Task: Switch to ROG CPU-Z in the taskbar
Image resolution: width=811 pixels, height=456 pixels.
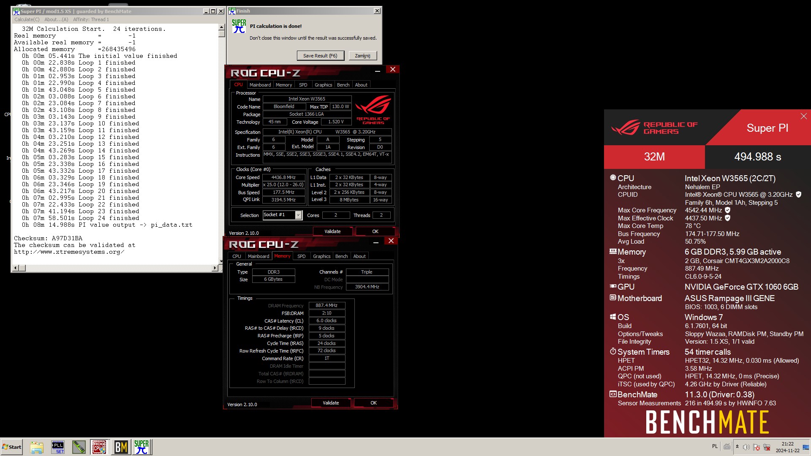Action: (99, 447)
